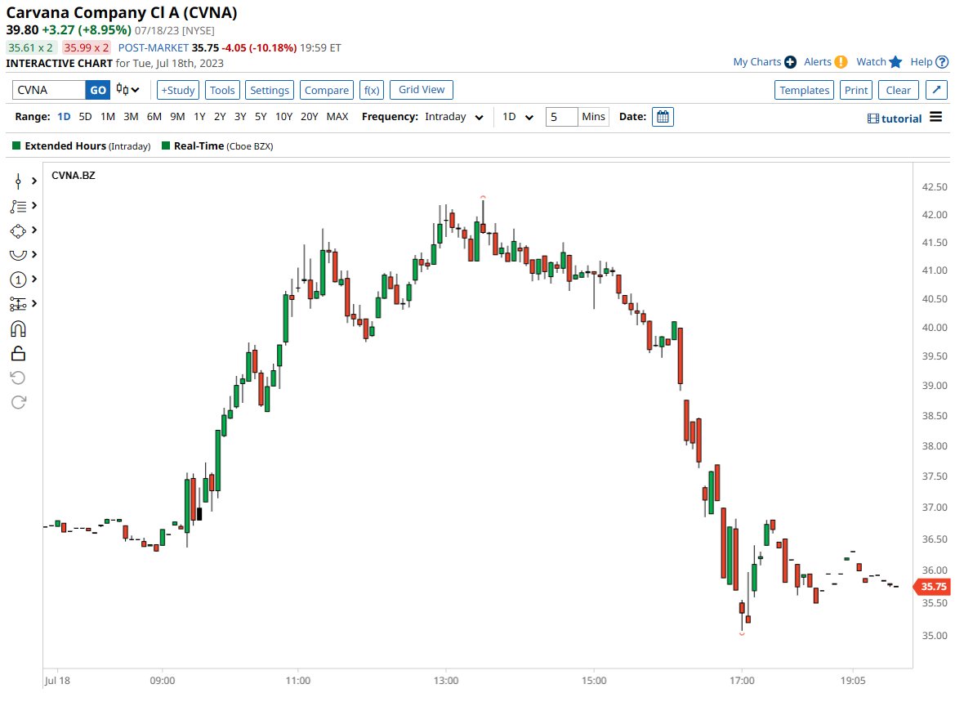Click the 35.99 x 2 ask quote
This screenshot has height=702, width=964.
pyautogui.click(x=86, y=47)
